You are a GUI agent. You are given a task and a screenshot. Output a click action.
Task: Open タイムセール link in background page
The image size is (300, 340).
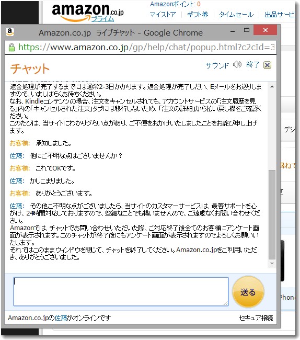click(236, 15)
